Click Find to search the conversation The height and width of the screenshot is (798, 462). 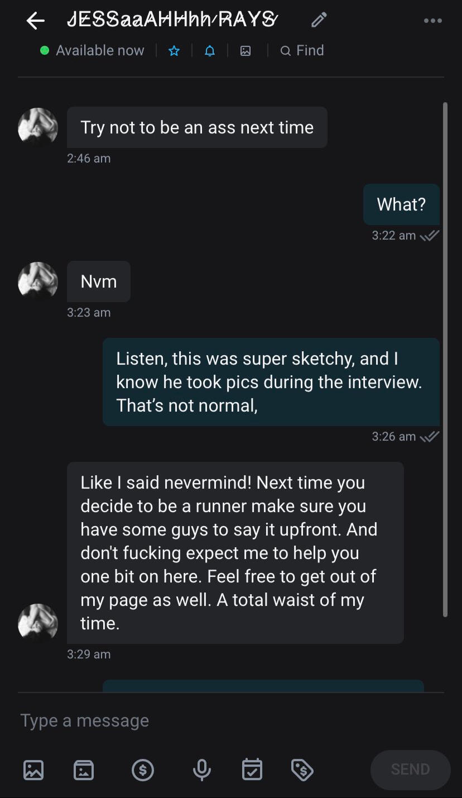(x=302, y=51)
